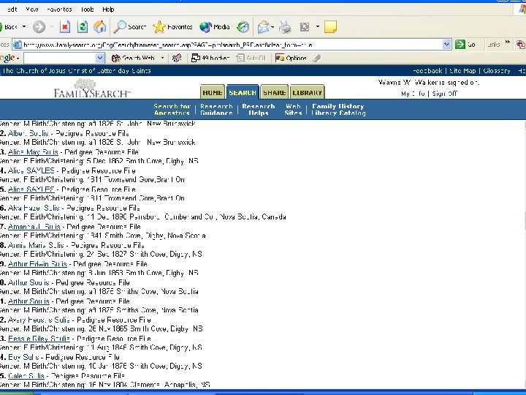Click the Google toolbar logo
This screenshot has width=526, height=395.
click(7, 58)
